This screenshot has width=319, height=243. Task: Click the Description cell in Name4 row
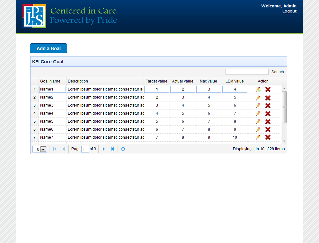click(x=105, y=113)
